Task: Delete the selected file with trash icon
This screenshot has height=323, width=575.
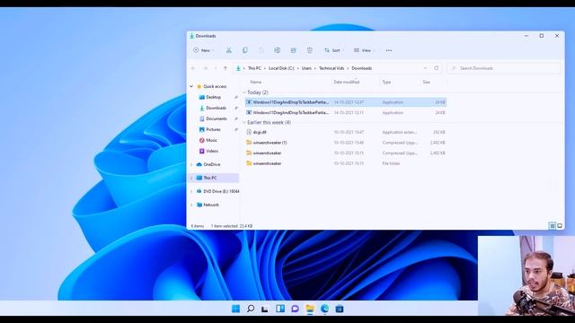Action: tap(310, 50)
